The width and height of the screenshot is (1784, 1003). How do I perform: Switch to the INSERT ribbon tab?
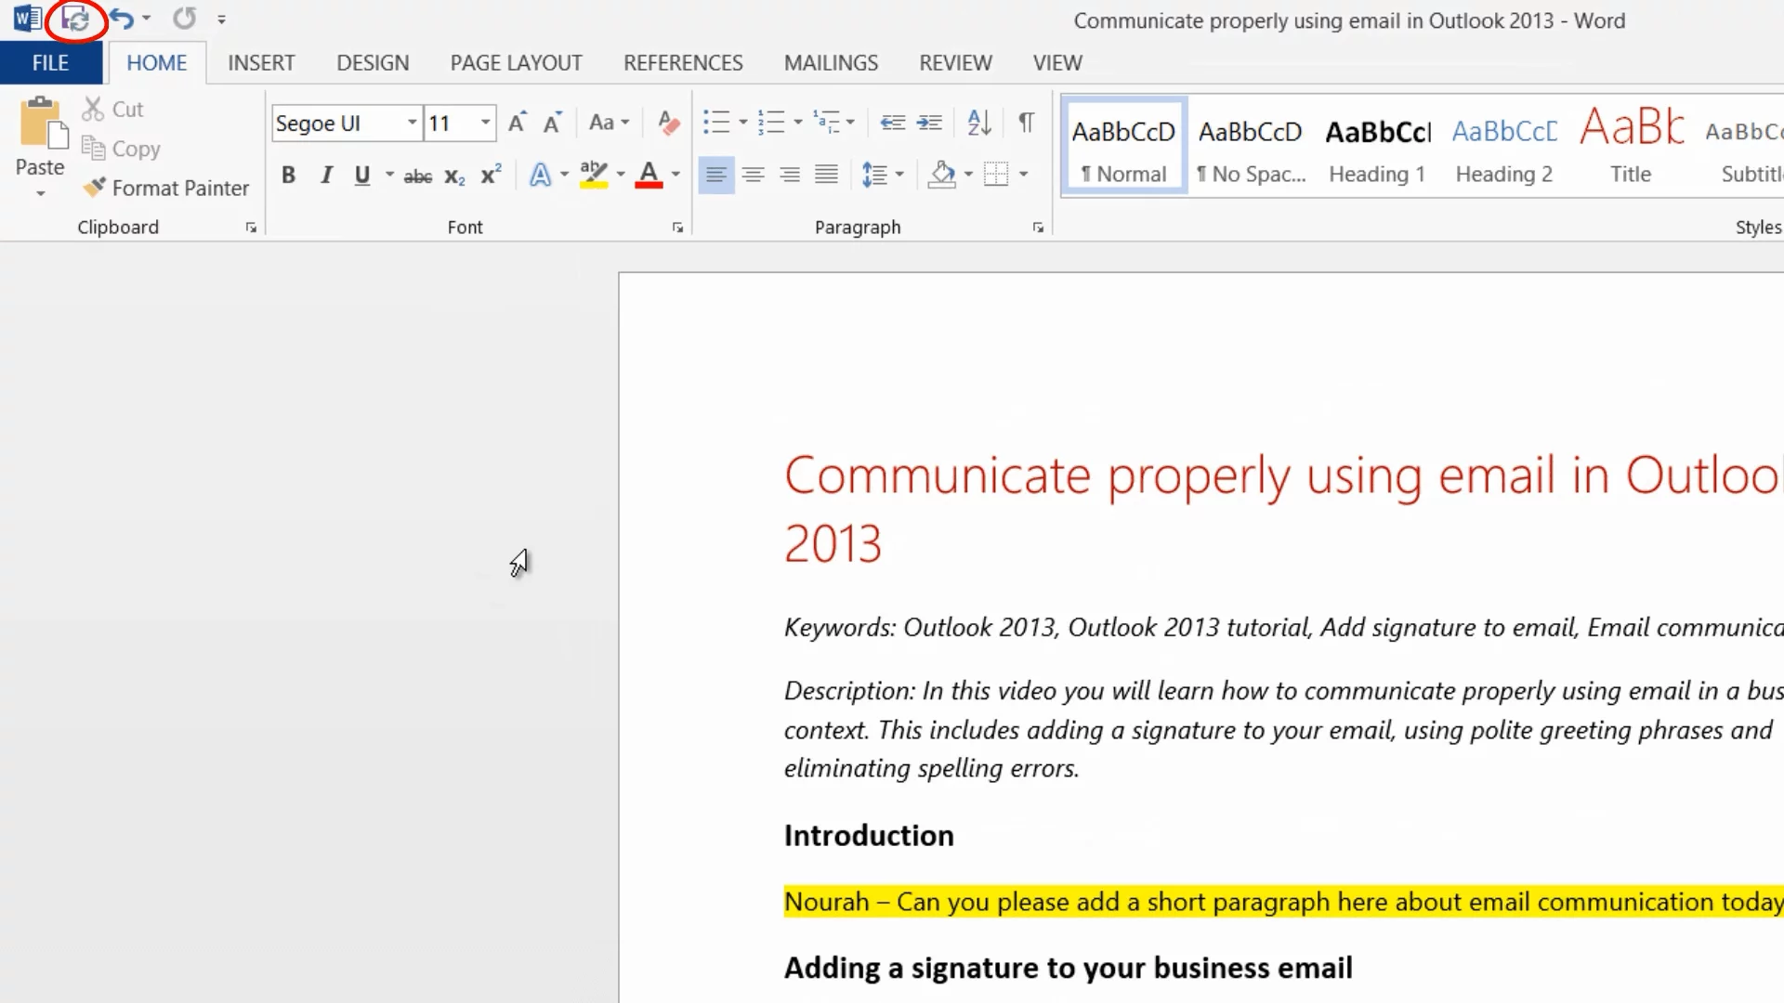pos(261,63)
